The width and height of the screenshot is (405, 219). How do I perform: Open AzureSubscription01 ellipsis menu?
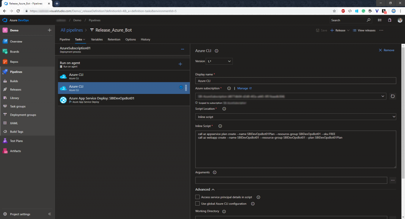pos(182,49)
